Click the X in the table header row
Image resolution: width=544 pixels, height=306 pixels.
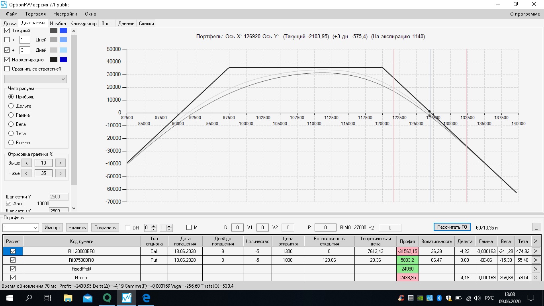pyautogui.click(x=536, y=241)
